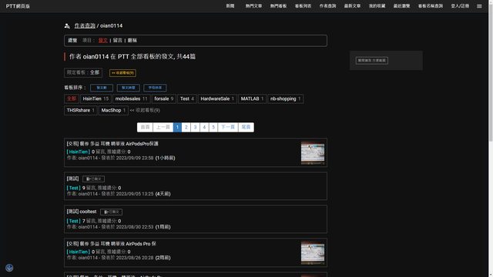Open thumbnail of first HsinTien AirPodsPro post

point(313,153)
